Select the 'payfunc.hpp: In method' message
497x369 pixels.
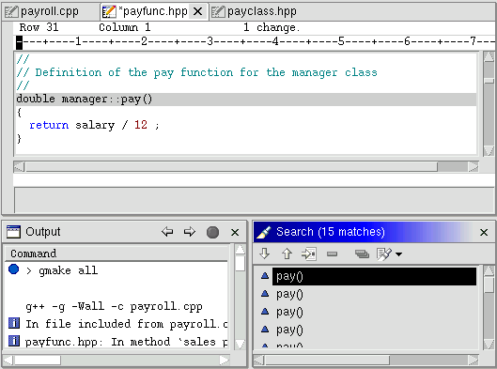coord(127,342)
